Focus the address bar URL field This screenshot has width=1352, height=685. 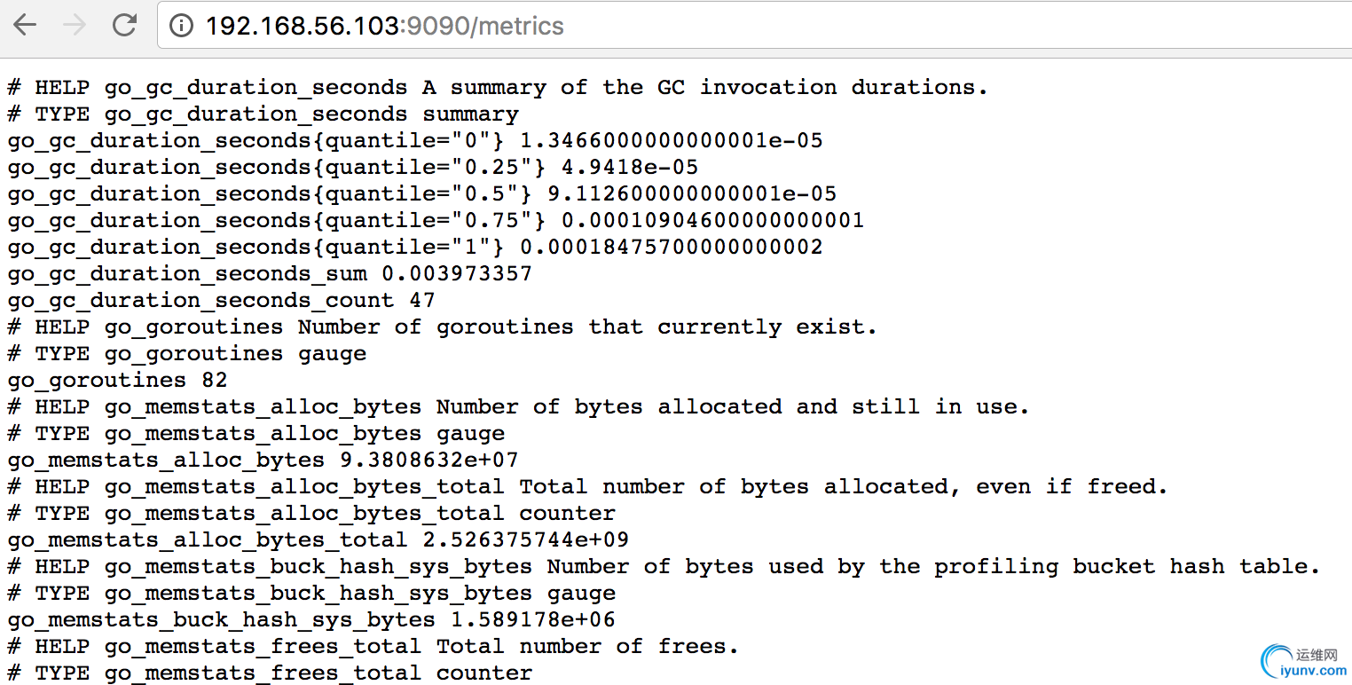(621, 26)
